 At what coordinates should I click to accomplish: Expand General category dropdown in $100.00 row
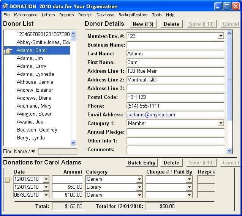pyautogui.click(x=139, y=195)
